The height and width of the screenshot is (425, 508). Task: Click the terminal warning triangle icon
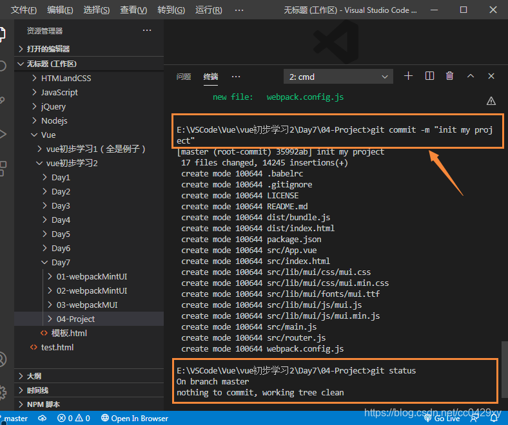tap(491, 101)
